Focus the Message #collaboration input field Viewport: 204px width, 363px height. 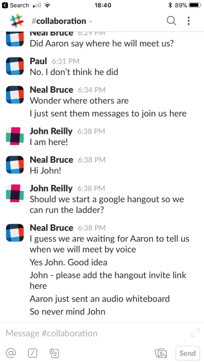point(97,334)
